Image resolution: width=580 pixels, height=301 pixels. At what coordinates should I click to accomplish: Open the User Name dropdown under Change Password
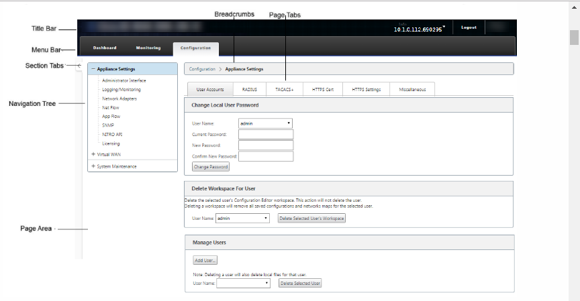pos(265,123)
